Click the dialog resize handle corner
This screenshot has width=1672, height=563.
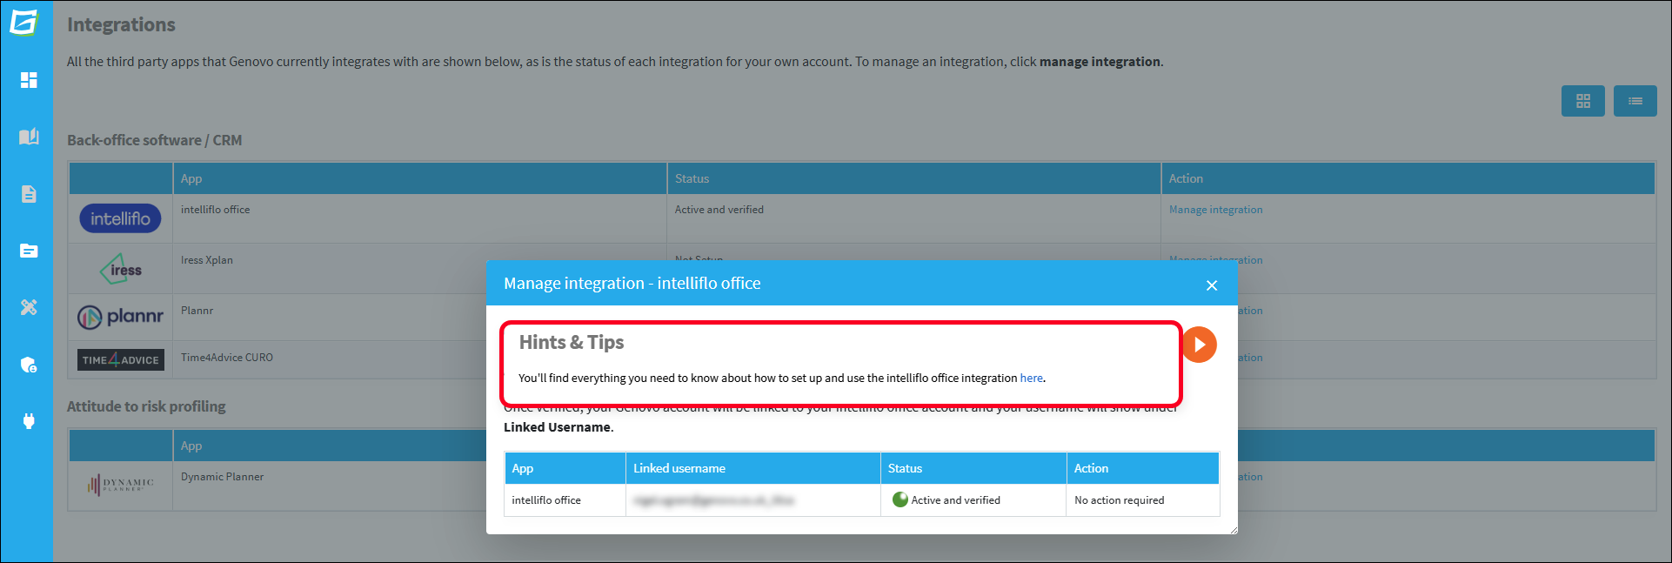point(1233,529)
